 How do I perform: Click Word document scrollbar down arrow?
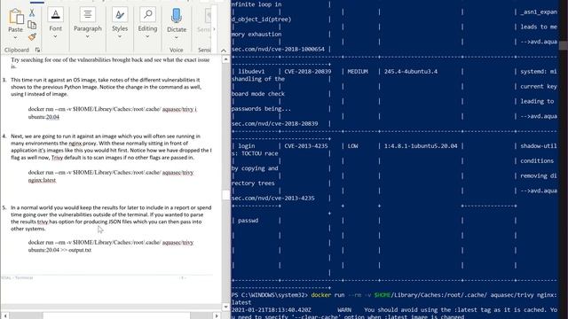click(225, 307)
